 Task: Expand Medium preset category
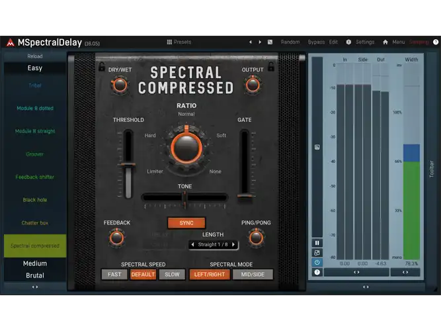pyautogui.click(x=35, y=263)
